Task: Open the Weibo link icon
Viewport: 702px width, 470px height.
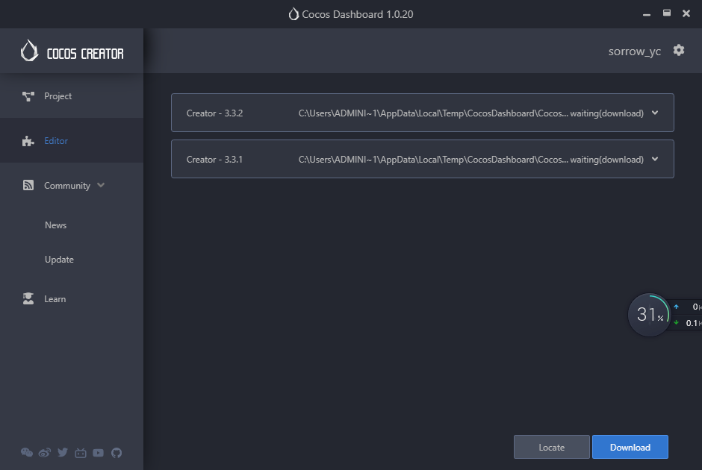Action: pyautogui.click(x=45, y=452)
